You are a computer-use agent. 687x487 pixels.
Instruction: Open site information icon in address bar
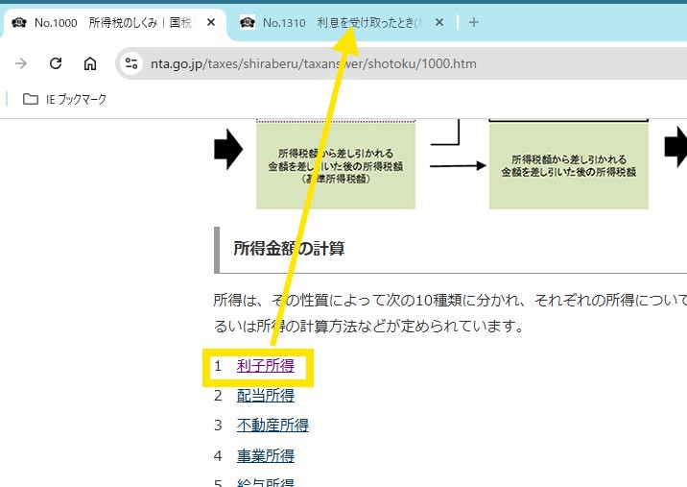(133, 64)
